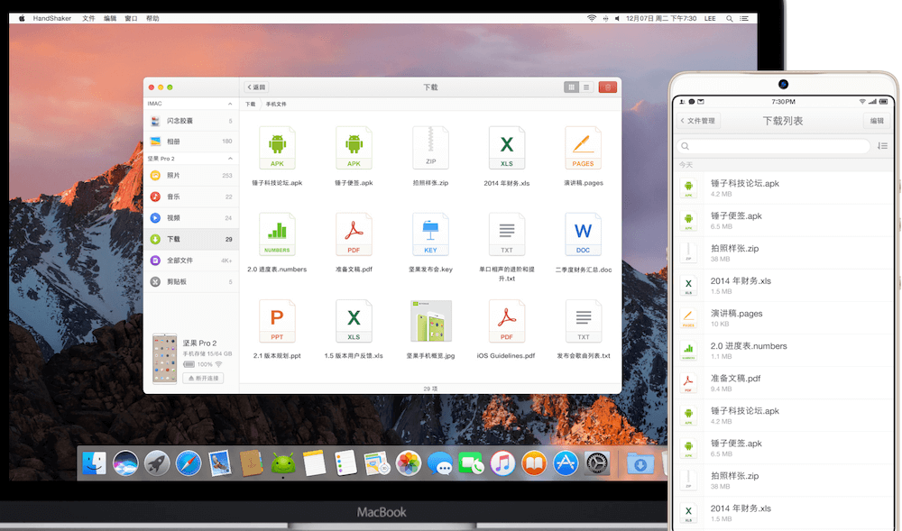Open System Preferences from the Dock

click(596, 463)
